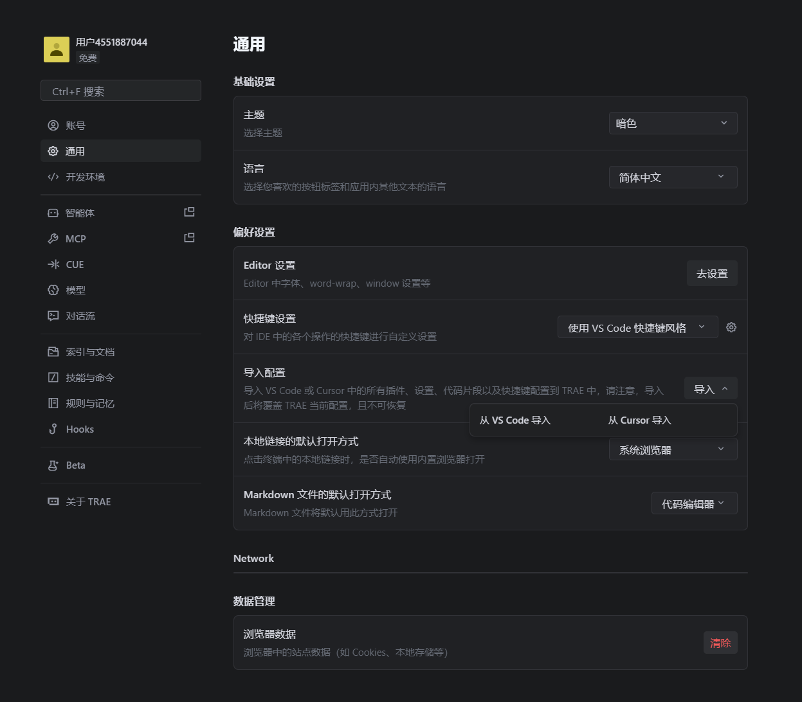This screenshot has width=802, height=702.
Task: Click the hook icon for Hooks
Action: tap(53, 429)
